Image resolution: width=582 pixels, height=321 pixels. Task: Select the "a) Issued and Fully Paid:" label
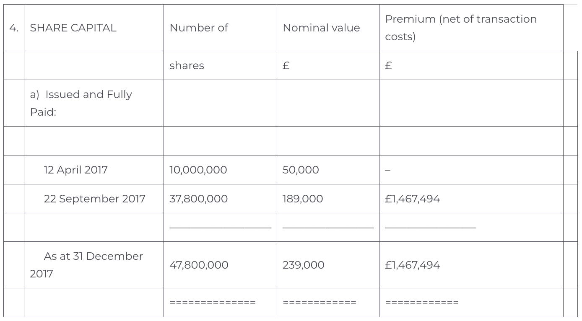point(81,103)
